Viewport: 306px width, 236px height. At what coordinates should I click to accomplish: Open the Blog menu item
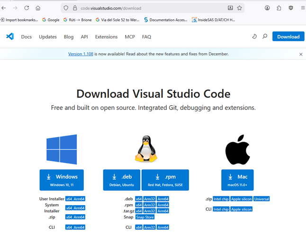(x=69, y=36)
